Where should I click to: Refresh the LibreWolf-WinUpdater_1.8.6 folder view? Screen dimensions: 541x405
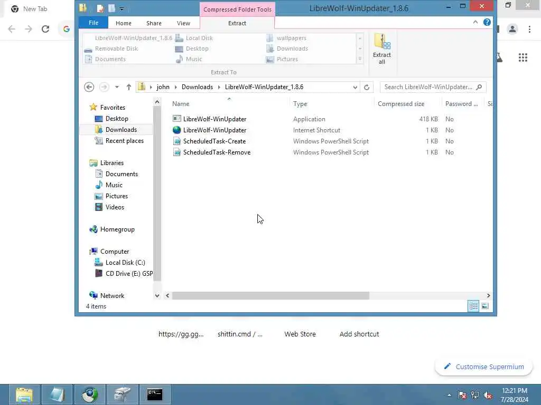point(367,87)
